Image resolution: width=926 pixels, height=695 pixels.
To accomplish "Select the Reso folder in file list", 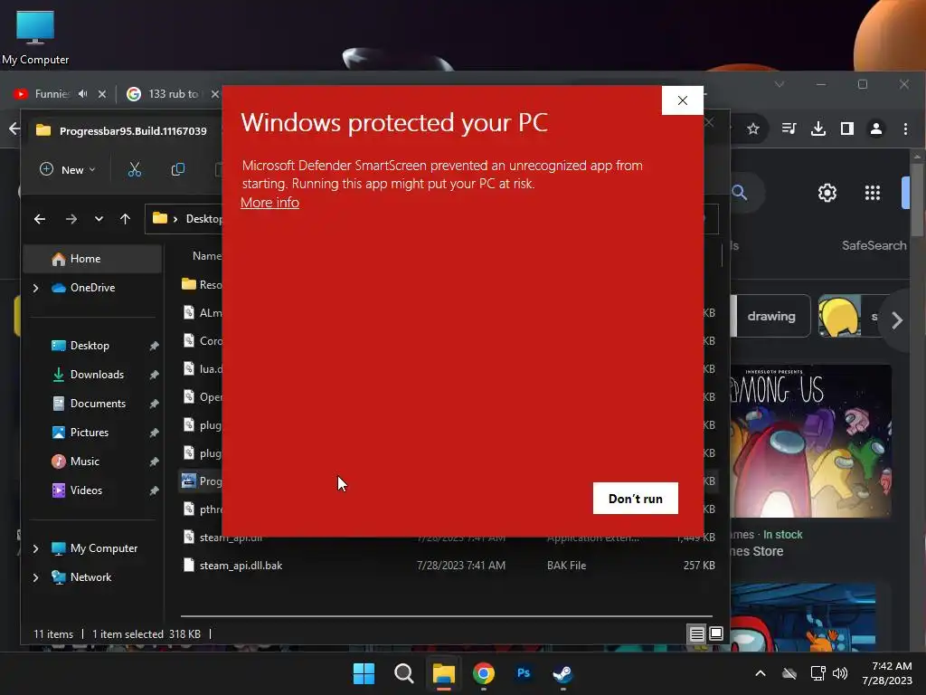I will 201,285.
